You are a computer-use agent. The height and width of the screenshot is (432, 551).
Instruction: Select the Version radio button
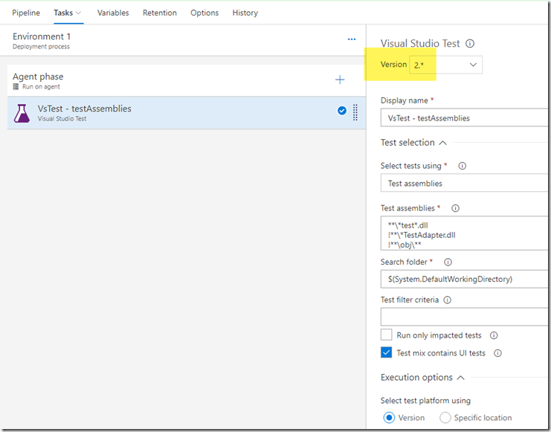pyautogui.click(x=389, y=418)
